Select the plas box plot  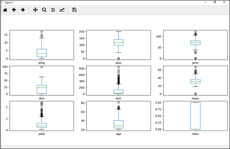[118, 45]
